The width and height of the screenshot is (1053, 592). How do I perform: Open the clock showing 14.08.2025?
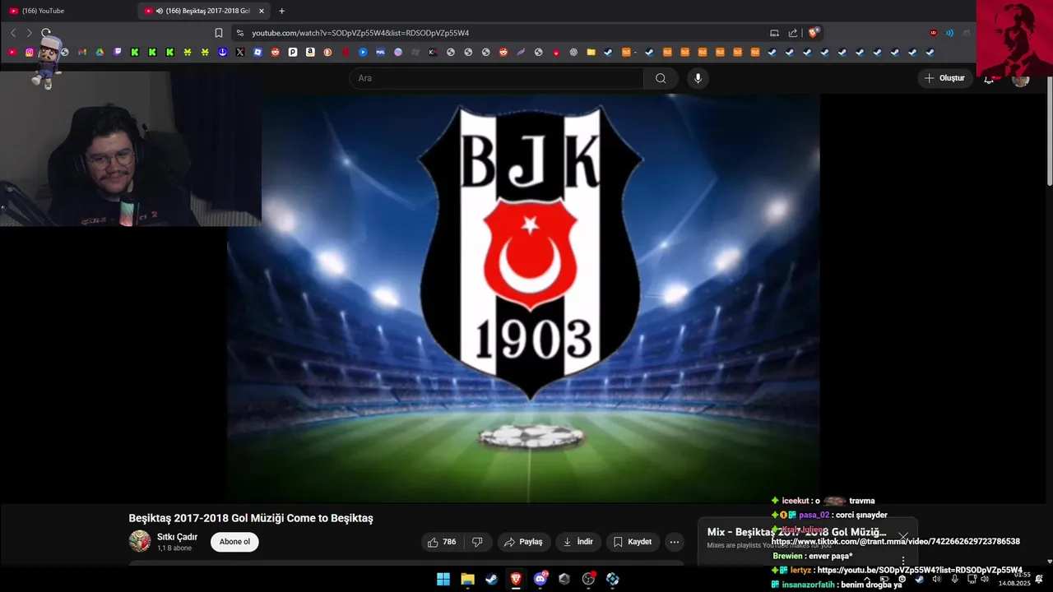pos(1014,579)
